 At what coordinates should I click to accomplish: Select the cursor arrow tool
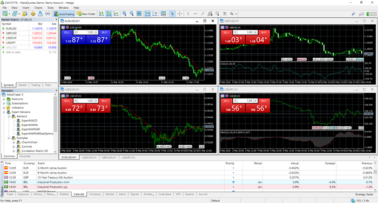point(172,13)
